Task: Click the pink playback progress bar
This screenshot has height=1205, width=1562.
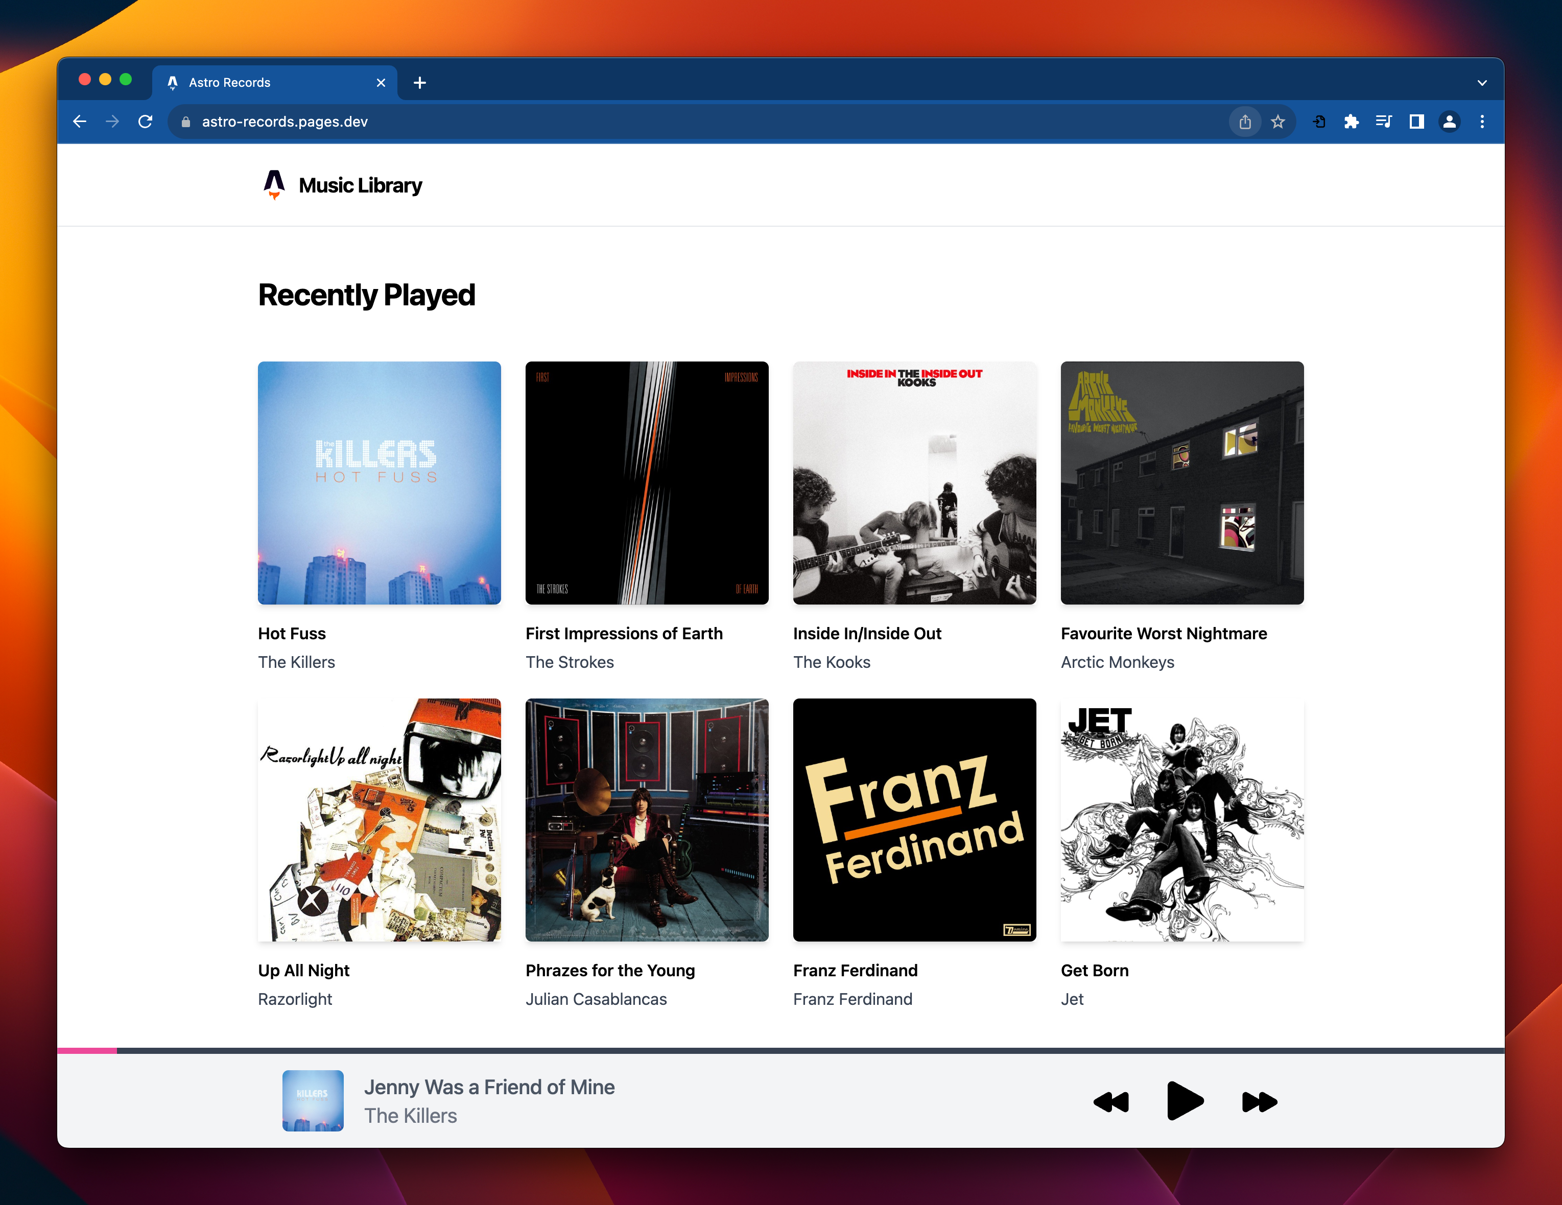Action: click(87, 1050)
